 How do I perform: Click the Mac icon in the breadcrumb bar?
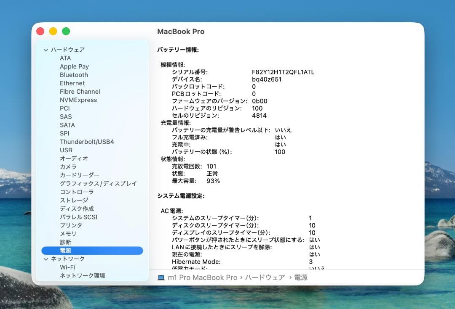(x=161, y=277)
